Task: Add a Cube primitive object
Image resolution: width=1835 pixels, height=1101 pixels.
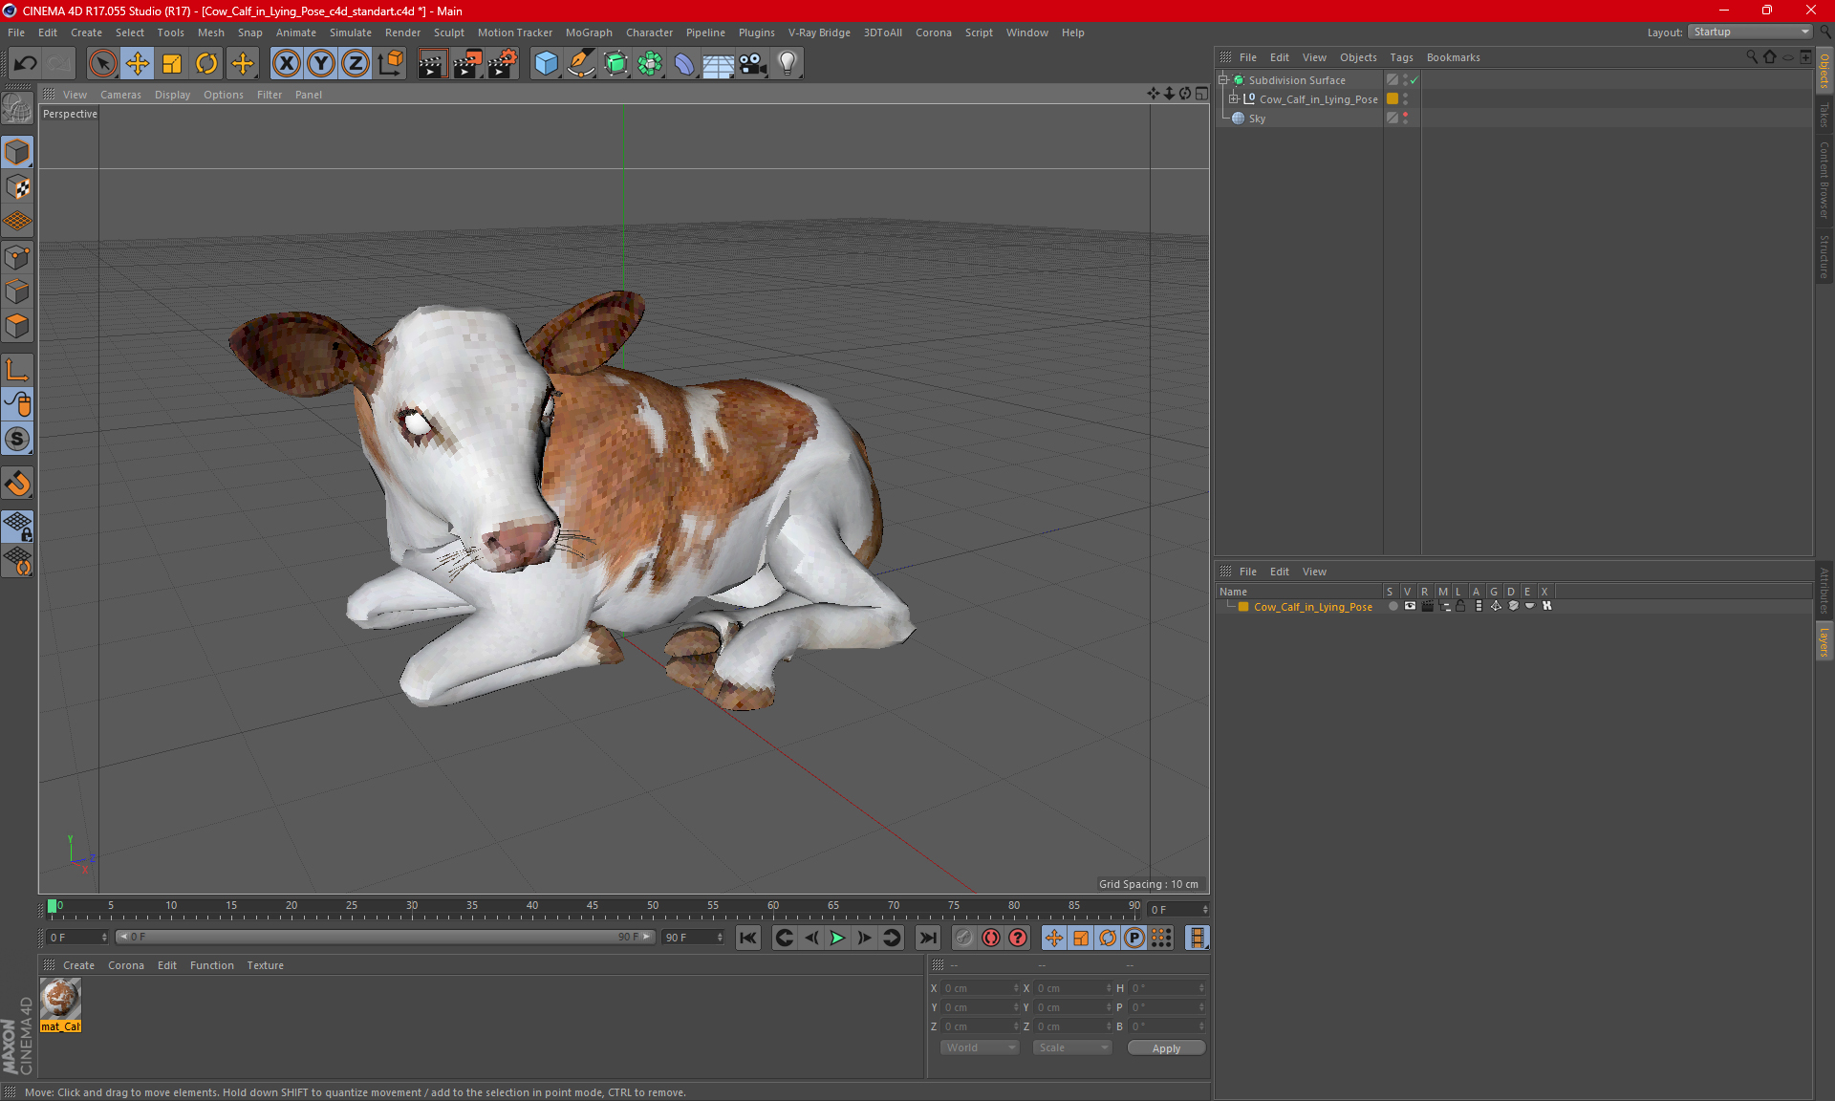Action: click(546, 64)
